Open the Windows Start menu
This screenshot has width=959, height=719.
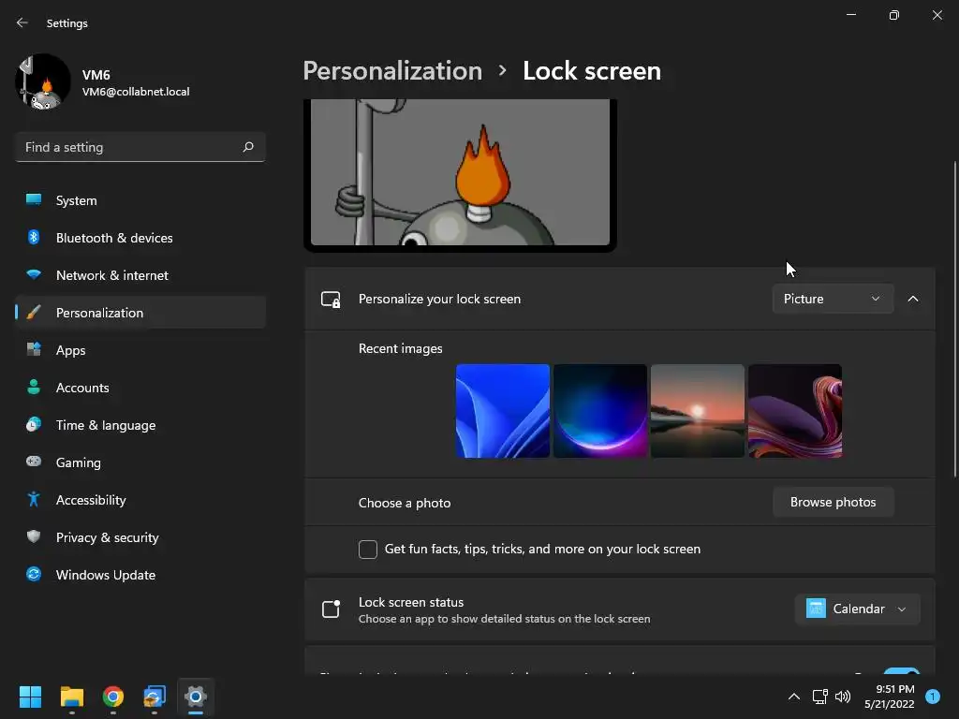tap(30, 697)
